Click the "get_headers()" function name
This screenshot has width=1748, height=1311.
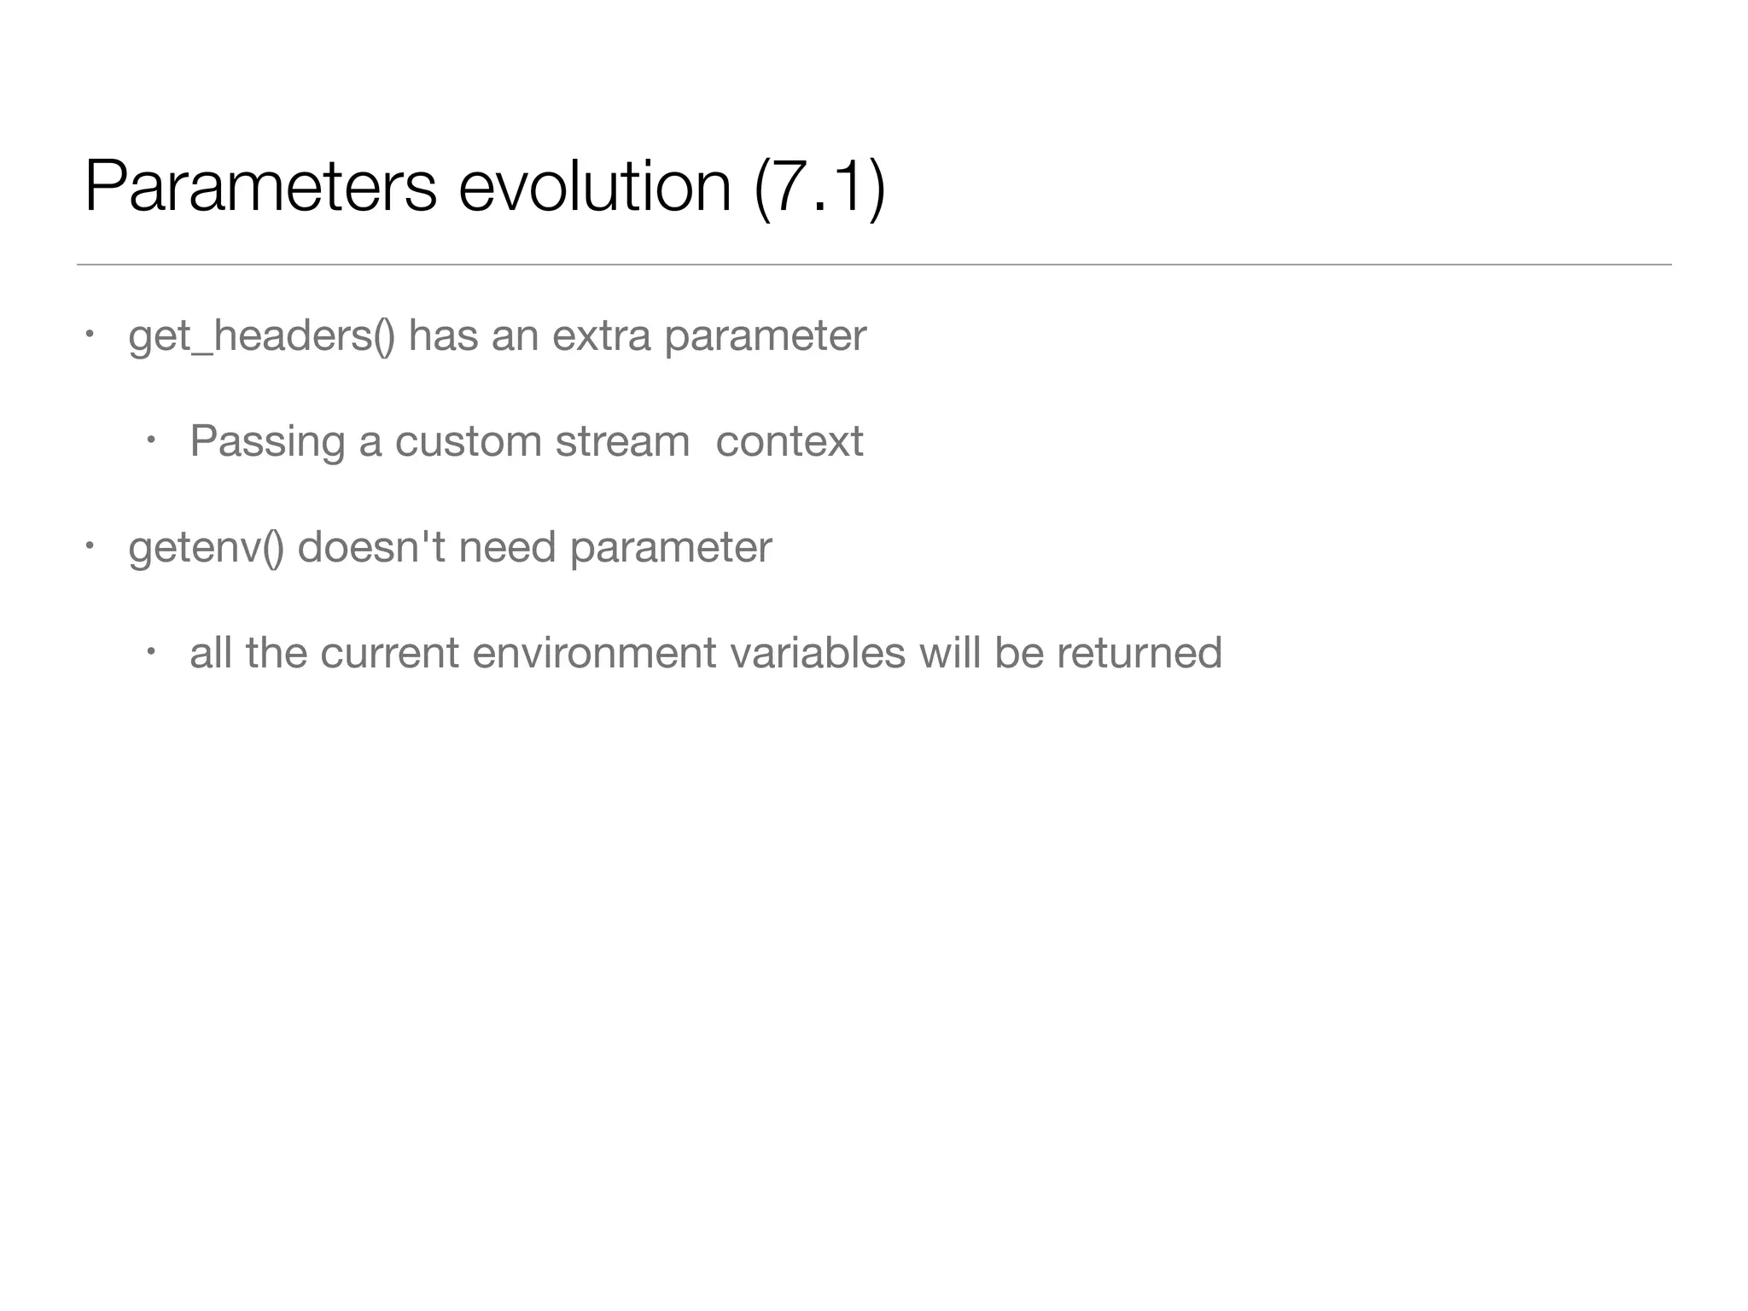tap(261, 335)
